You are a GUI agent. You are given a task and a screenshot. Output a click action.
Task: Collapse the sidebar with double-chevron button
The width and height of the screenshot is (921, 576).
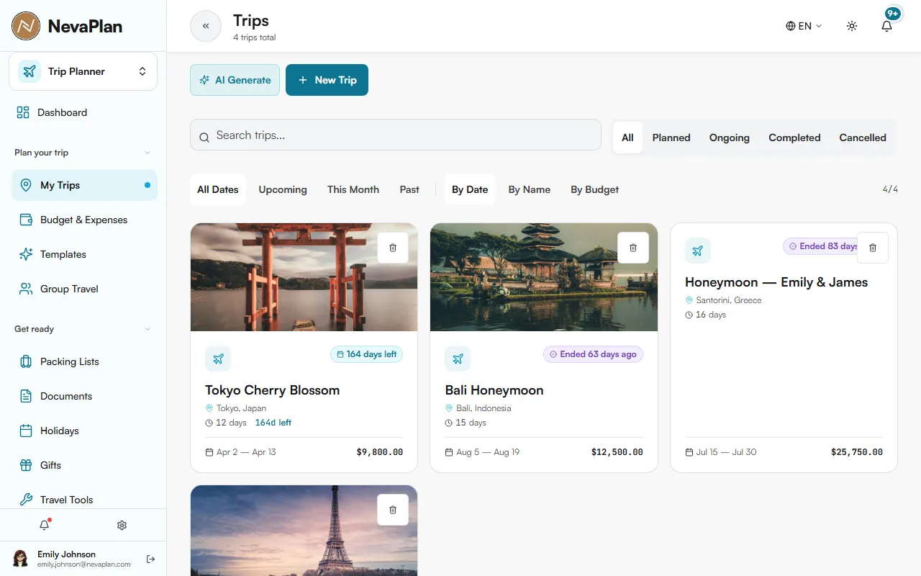(206, 26)
